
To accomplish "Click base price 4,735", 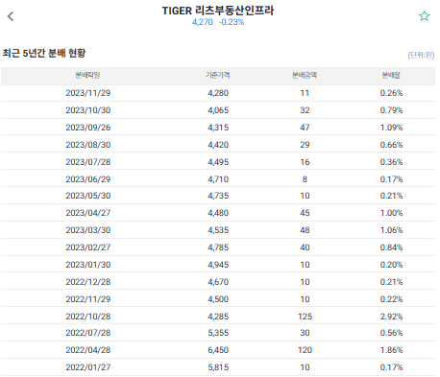I will pyautogui.click(x=218, y=196).
